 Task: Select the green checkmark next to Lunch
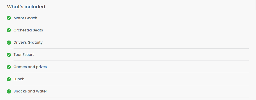coord(9,79)
